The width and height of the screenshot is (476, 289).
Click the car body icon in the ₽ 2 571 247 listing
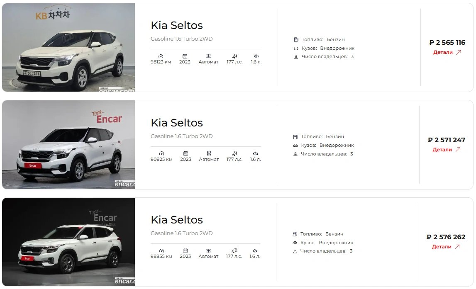point(295,145)
